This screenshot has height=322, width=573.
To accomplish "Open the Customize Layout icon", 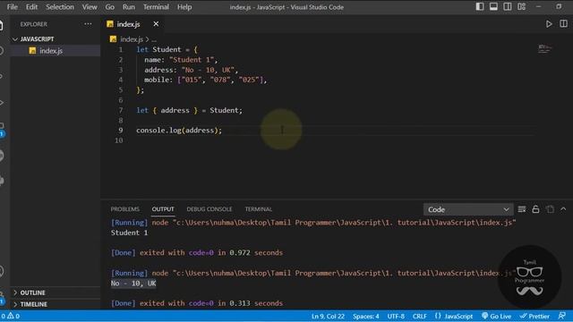I will pyautogui.click(x=521, y=6).
